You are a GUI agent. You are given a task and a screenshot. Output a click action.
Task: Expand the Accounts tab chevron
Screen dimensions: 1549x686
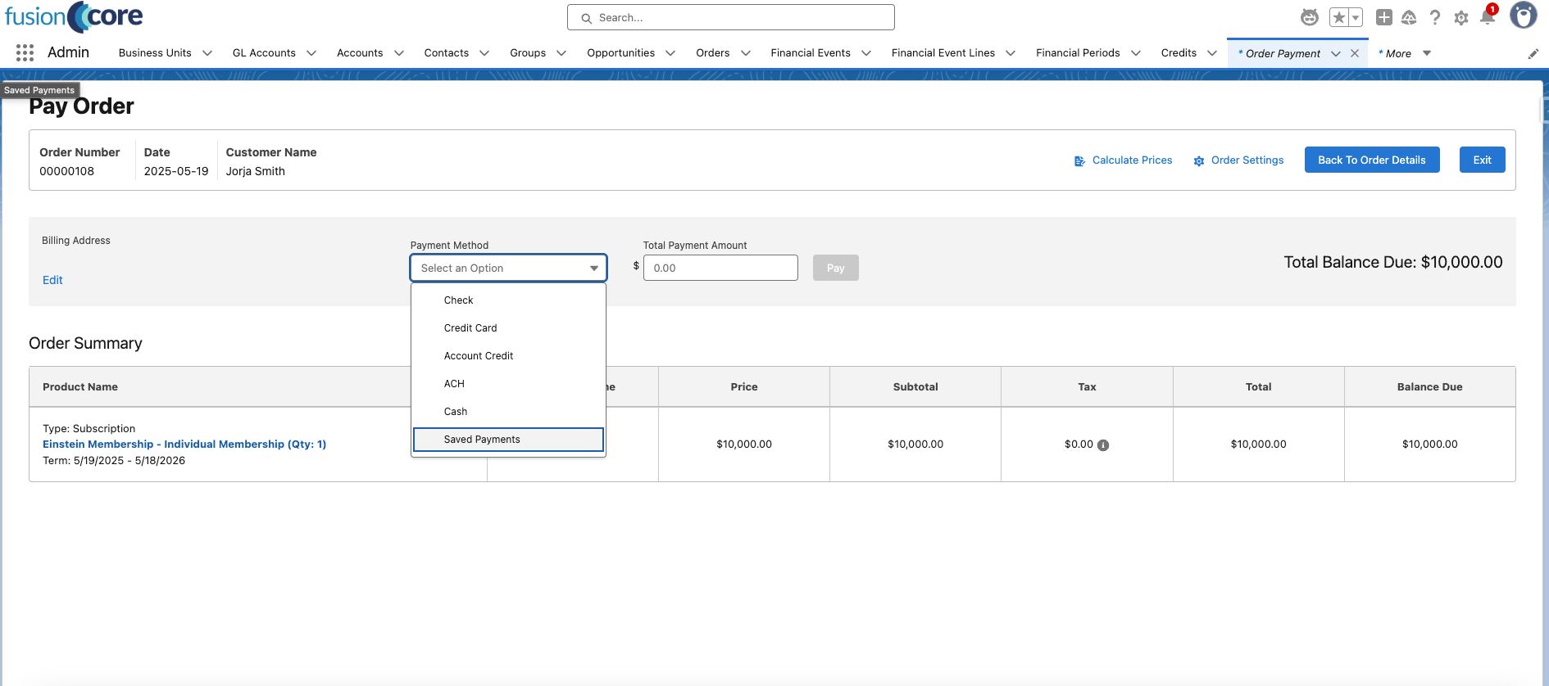(x=399, y=53)
